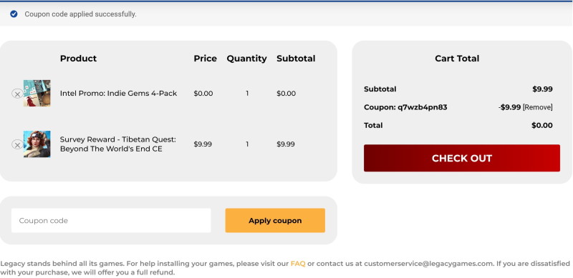The image size is (573, 278).
Task: Select the Quantity column header
Action: (246, 59)
